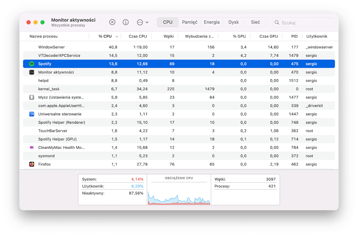Click the Monitor aktywności process icon
Viewport: 358px width, 236px height.
(x=32, y=72)
